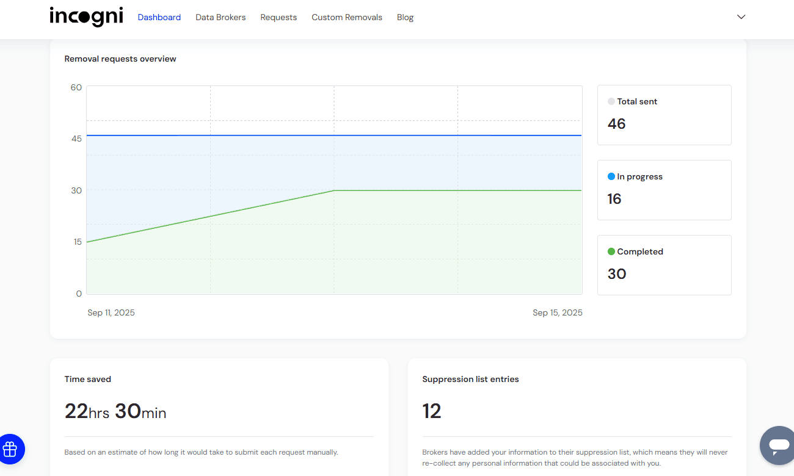
Task: Open the Custom Removals tab
Action: tap(347, 17)
